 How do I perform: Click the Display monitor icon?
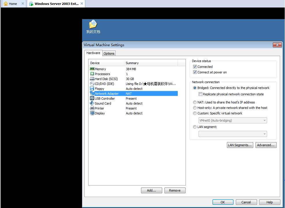coord(92,113)
